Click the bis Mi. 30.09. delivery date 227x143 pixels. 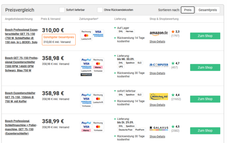click(126, 59)
